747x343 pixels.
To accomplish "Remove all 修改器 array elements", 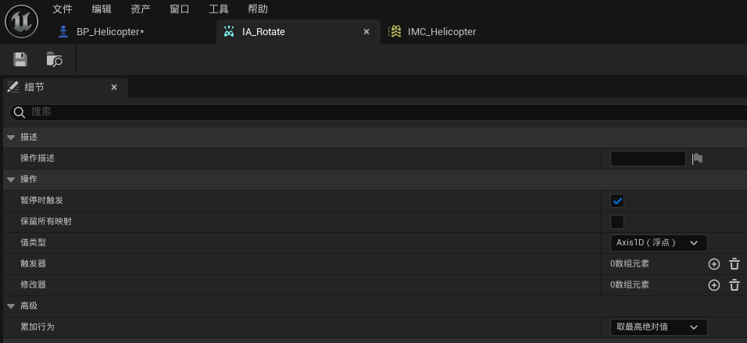I will (734, 285).
